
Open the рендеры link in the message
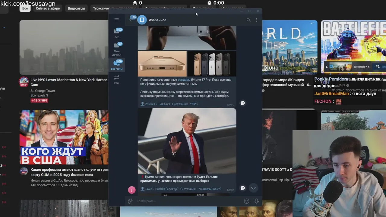point(184,80)
